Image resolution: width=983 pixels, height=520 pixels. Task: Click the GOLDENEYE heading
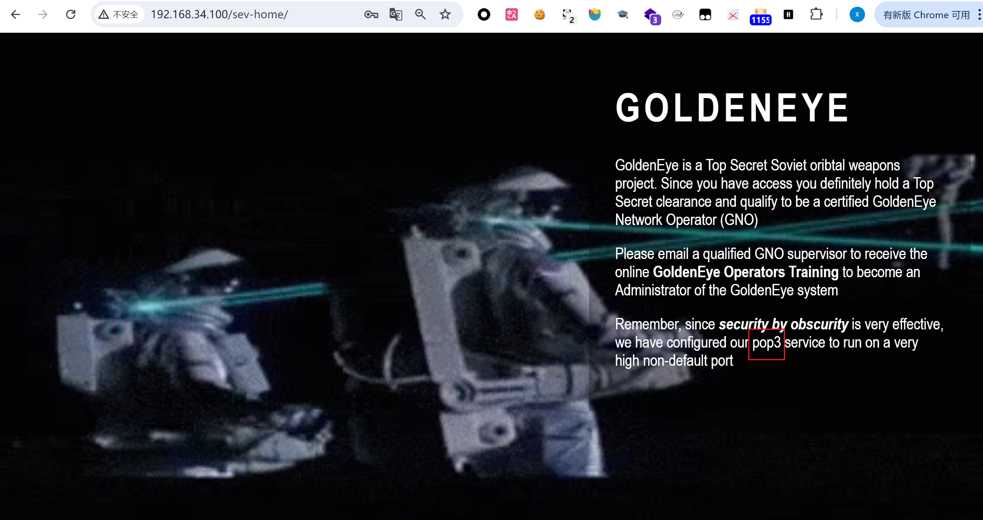click(x=732, y=107)
